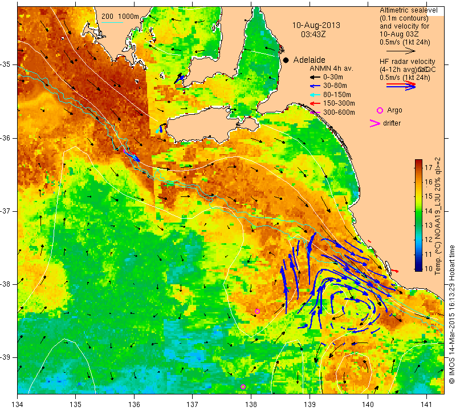Click the dark blue bottom of color bar

click(x=418, y=268)
